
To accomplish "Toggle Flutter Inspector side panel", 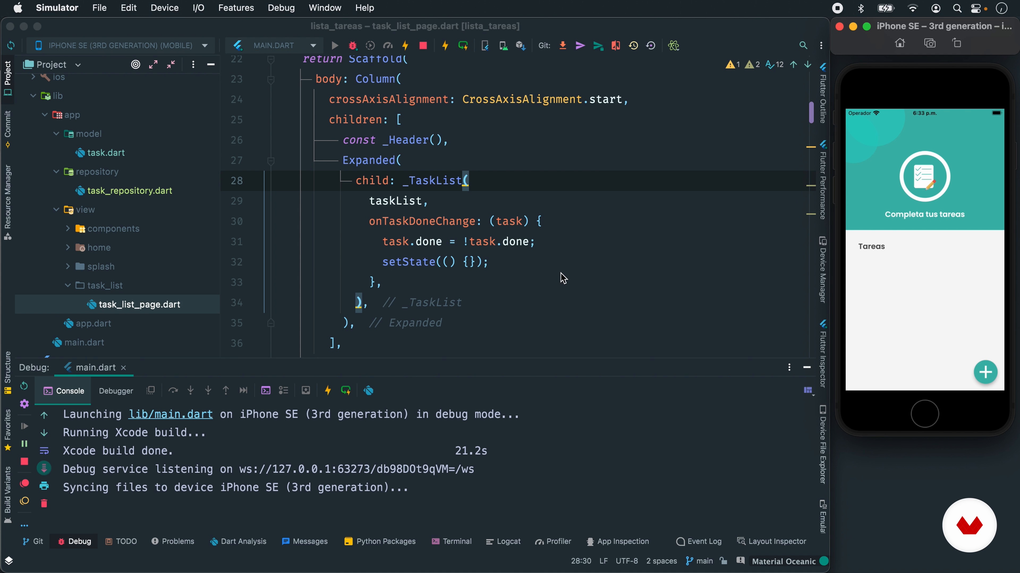I will (823, 354).
